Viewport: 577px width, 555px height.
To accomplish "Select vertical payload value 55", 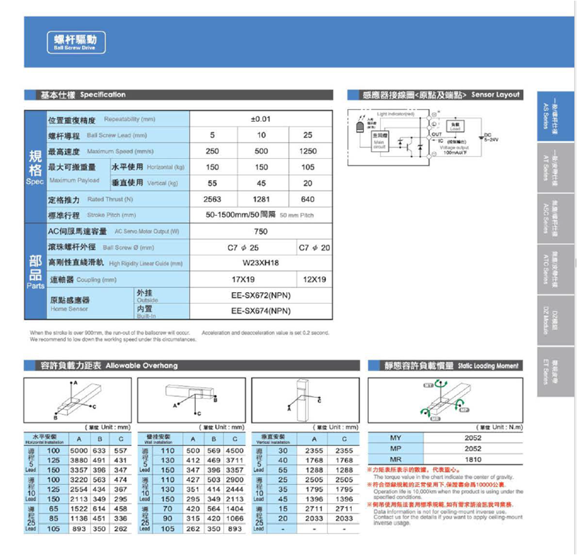I will [x=212, y=183].
